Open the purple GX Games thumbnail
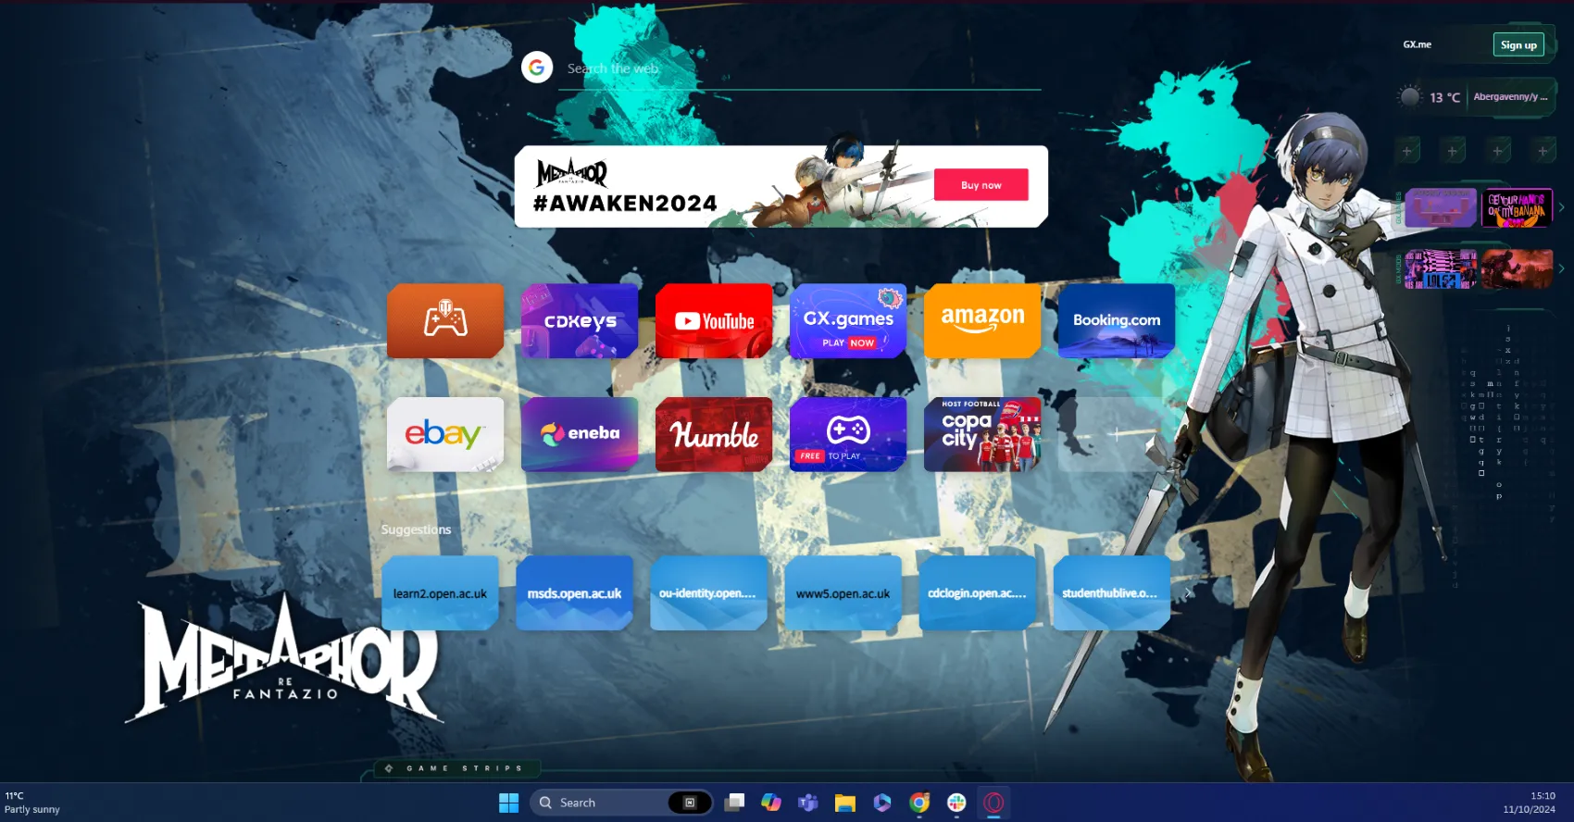This screenshot has width=1574, height=822. tap(1441, 208)
